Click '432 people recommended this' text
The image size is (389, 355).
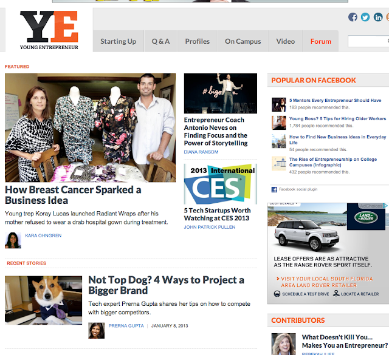(x=319, y=172)
